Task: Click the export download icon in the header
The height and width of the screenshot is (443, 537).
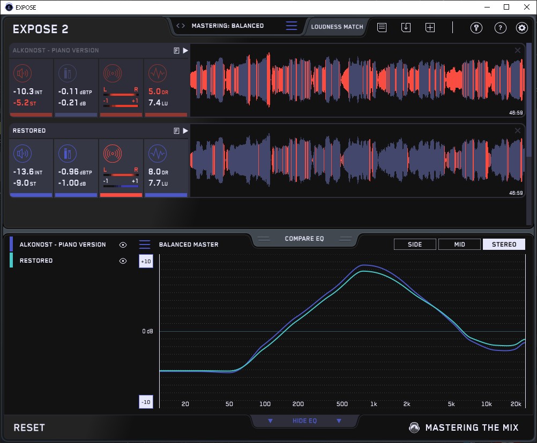Action: 406,27
